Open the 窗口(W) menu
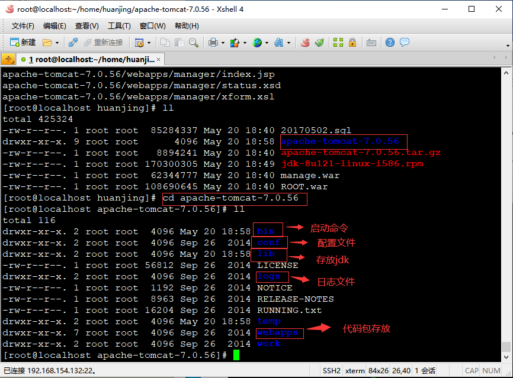The height and width of the screenshot is (378, 513). (x=152, y=26)
